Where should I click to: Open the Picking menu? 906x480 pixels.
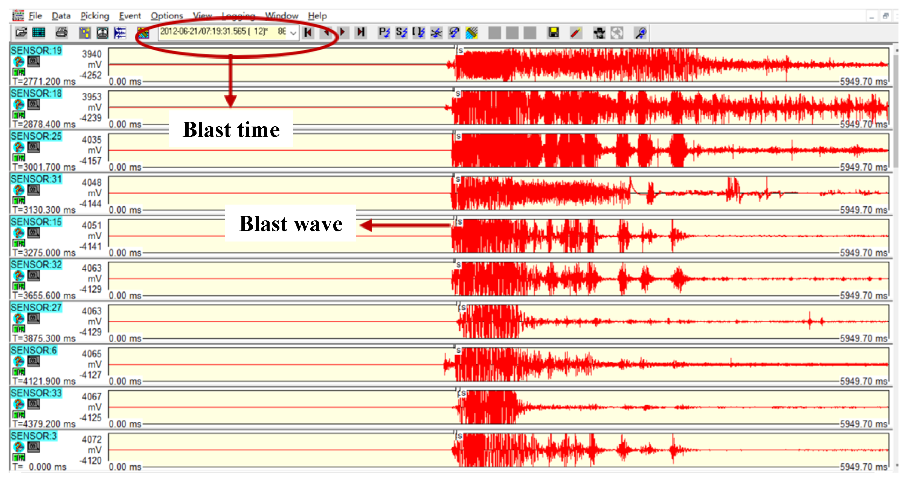point(95,16)
